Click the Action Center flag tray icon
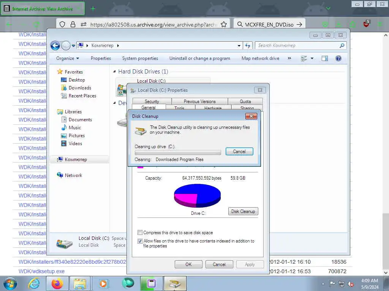 (x=332, y=283)
